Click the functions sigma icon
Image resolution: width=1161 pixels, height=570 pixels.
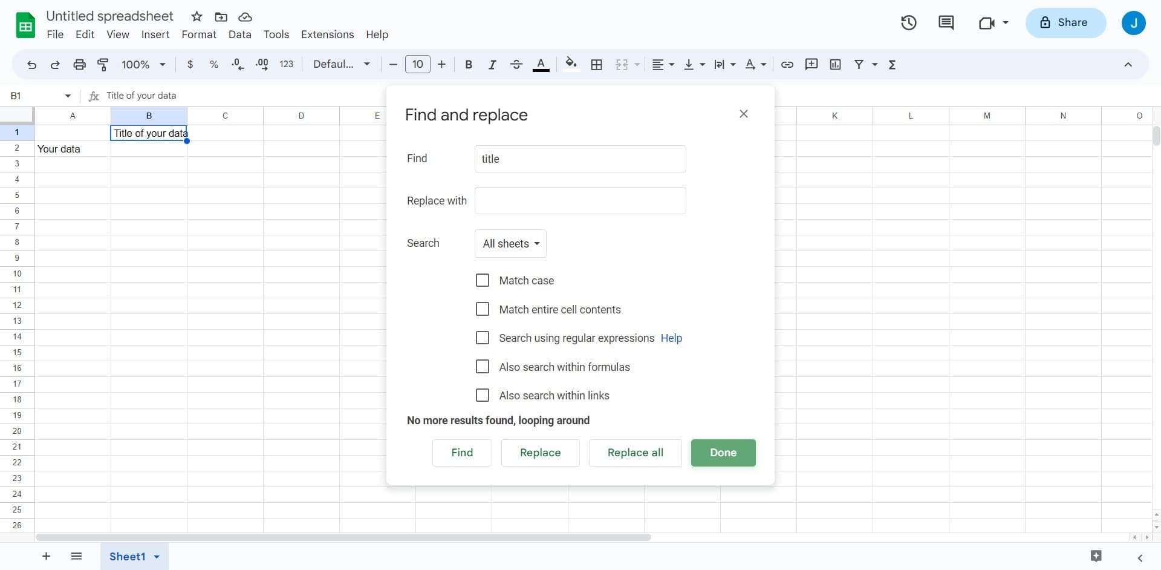(892, 65)
